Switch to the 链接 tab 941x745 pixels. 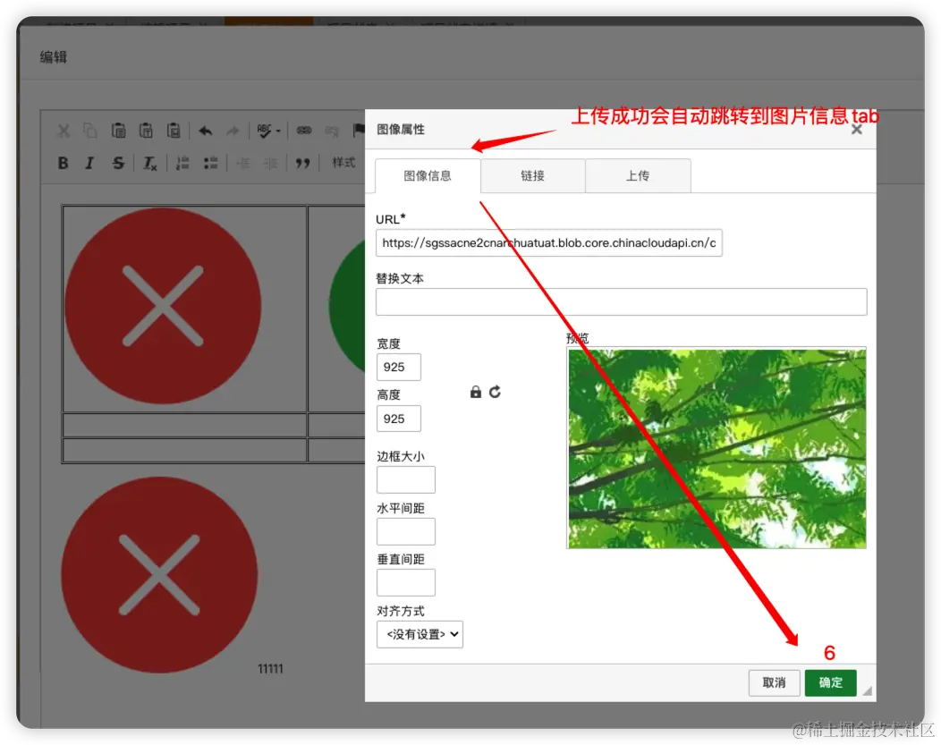(x=532, y=176)
